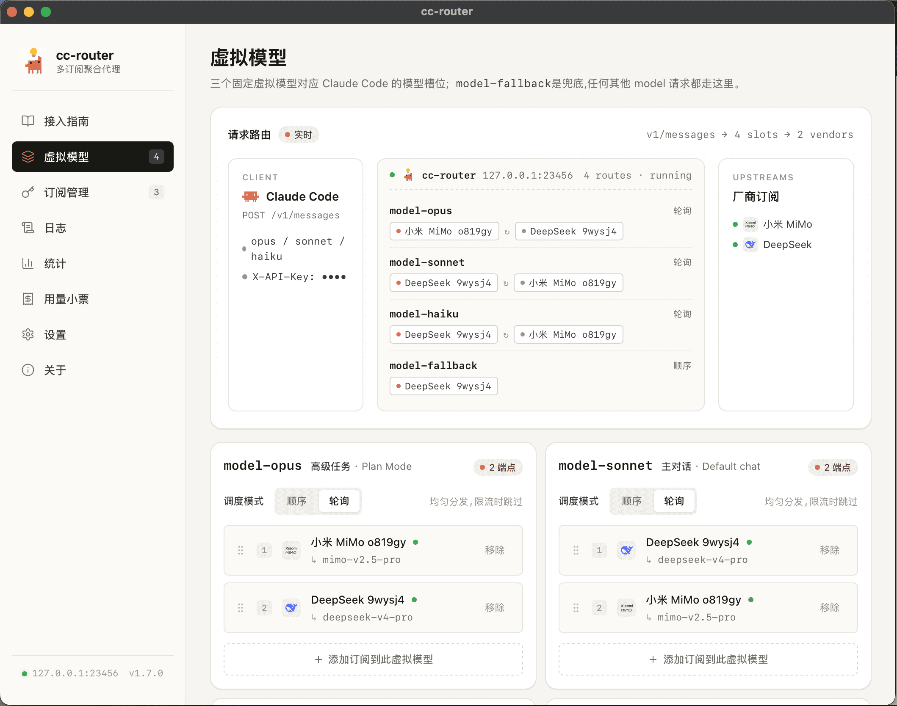Click the DeepSeek whale logo in upstreams list

[x=750, y=245]
